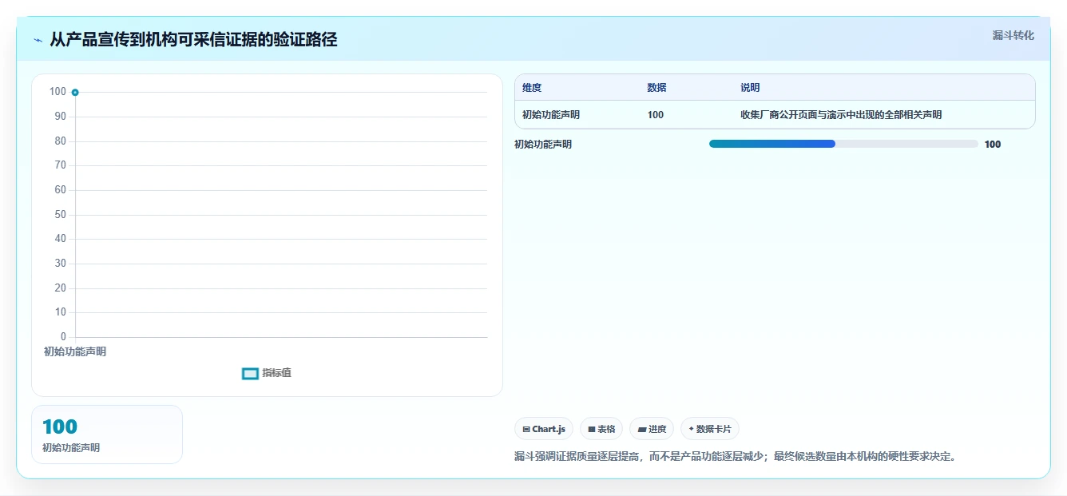The image size is (1067, 496).
Task: Click the 数据 column header
Action: coord(656,88)
